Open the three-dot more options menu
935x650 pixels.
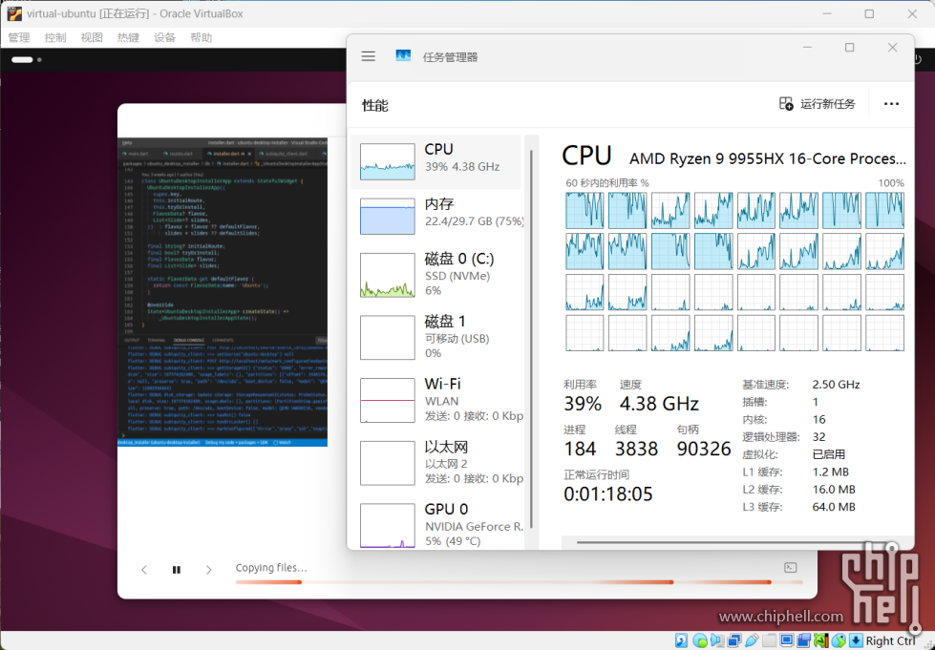coord(891,104)
